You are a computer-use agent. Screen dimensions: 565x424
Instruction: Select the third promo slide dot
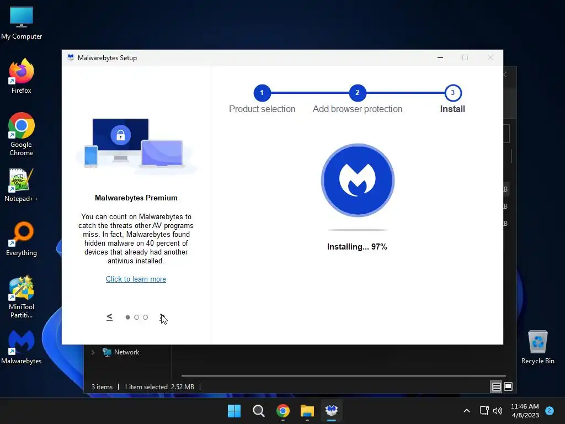(x=146, y=317)
